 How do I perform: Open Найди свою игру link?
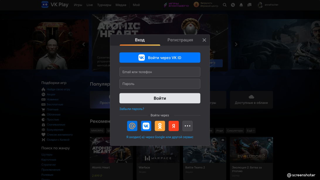[58, 89]
